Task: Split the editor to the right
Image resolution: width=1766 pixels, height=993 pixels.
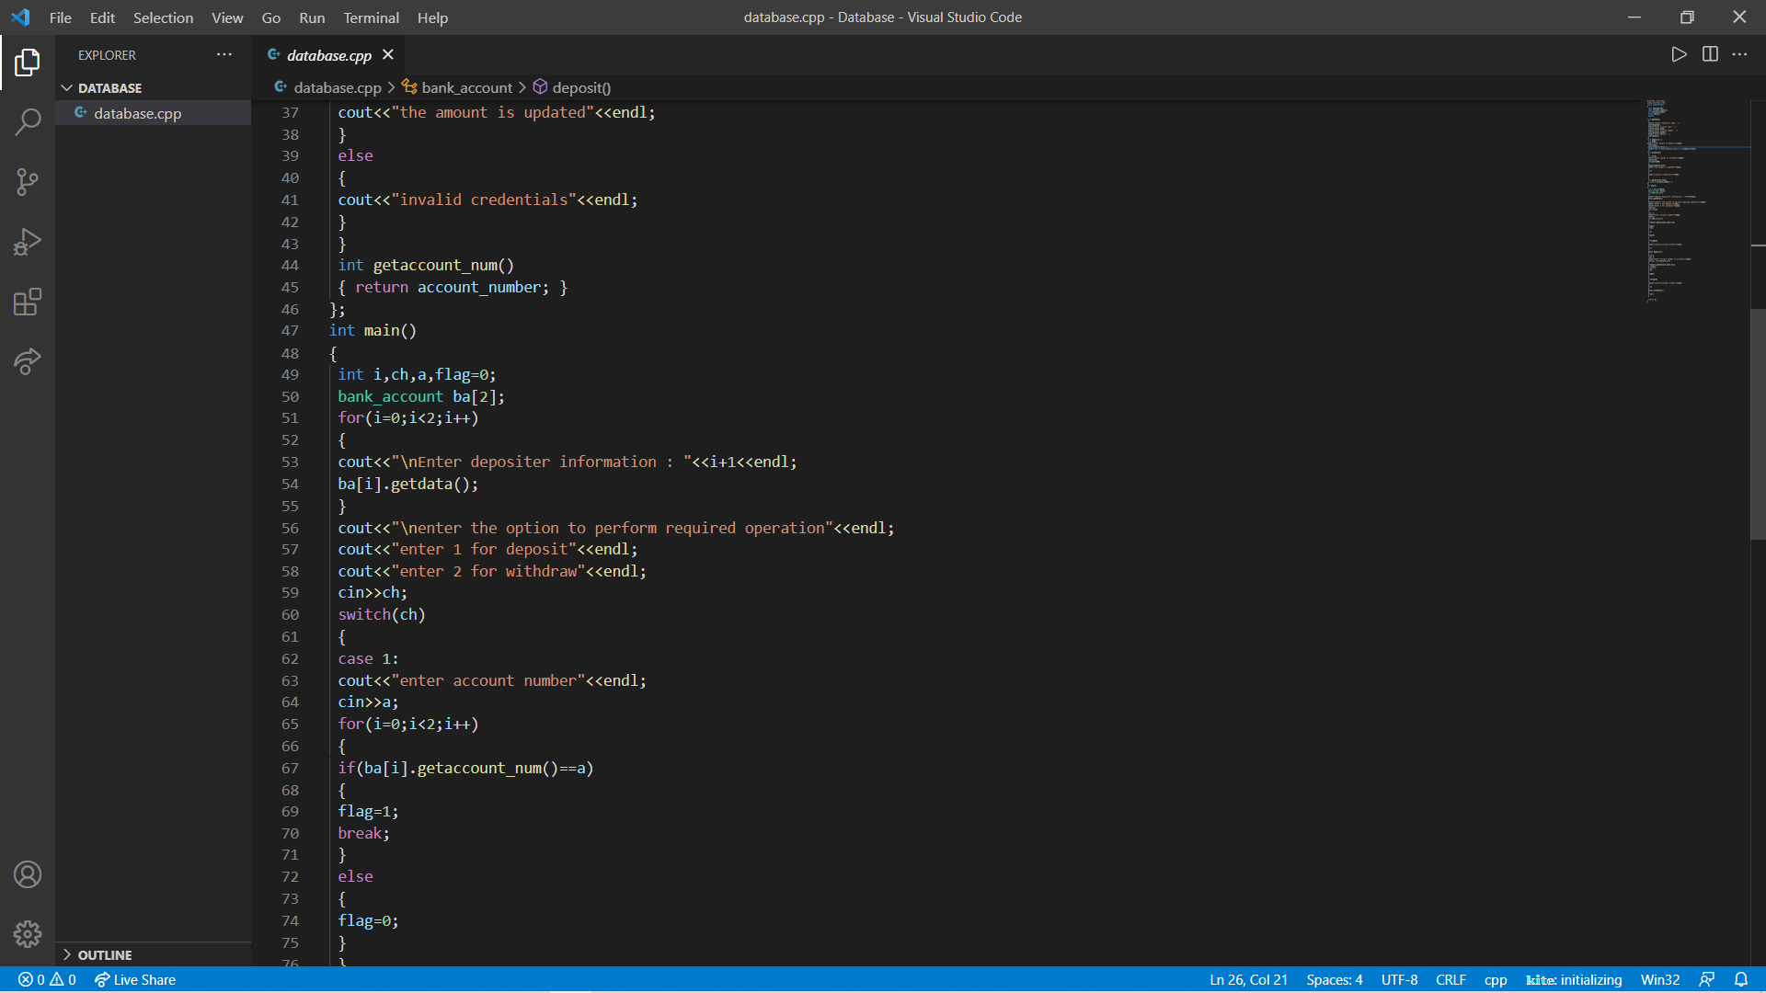Action: [1710, 54]
